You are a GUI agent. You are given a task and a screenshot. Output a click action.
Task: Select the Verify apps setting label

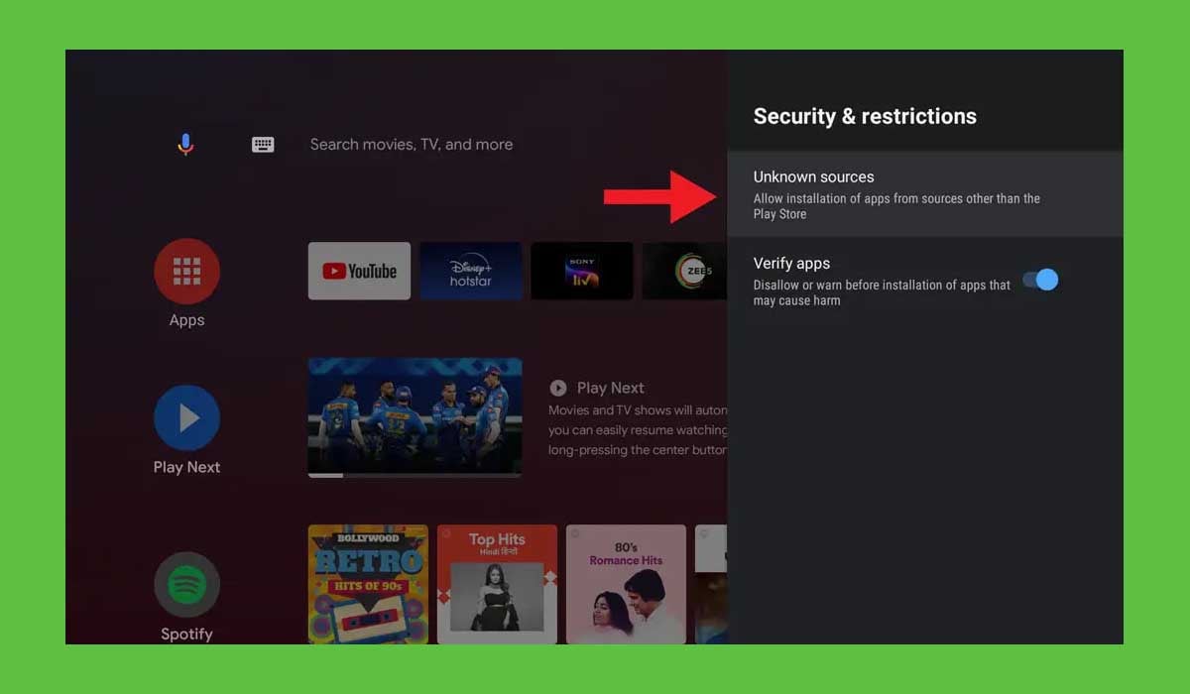click(x=791, y=264)
